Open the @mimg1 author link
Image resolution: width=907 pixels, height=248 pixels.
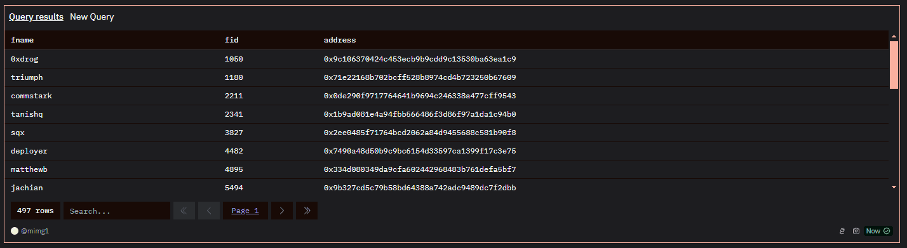coord(35,231)
